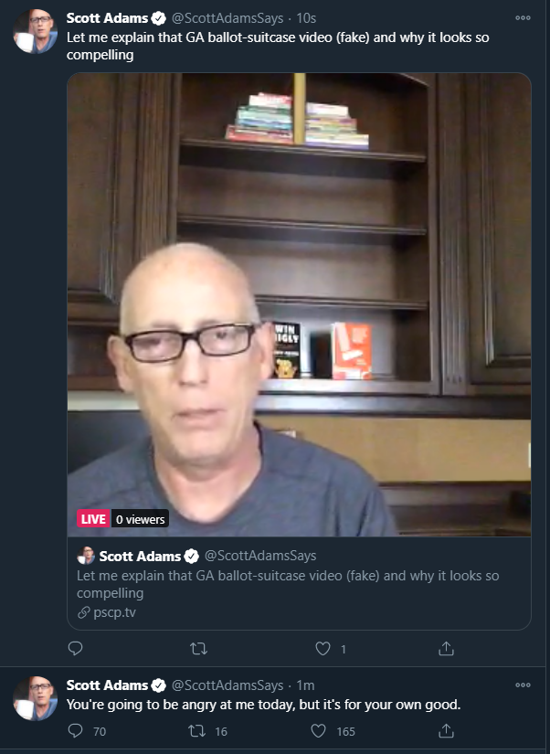Like the ballot-suitcase video tweet
The width and height of the screenshot is (550, 754).
(x=323, y=649)
